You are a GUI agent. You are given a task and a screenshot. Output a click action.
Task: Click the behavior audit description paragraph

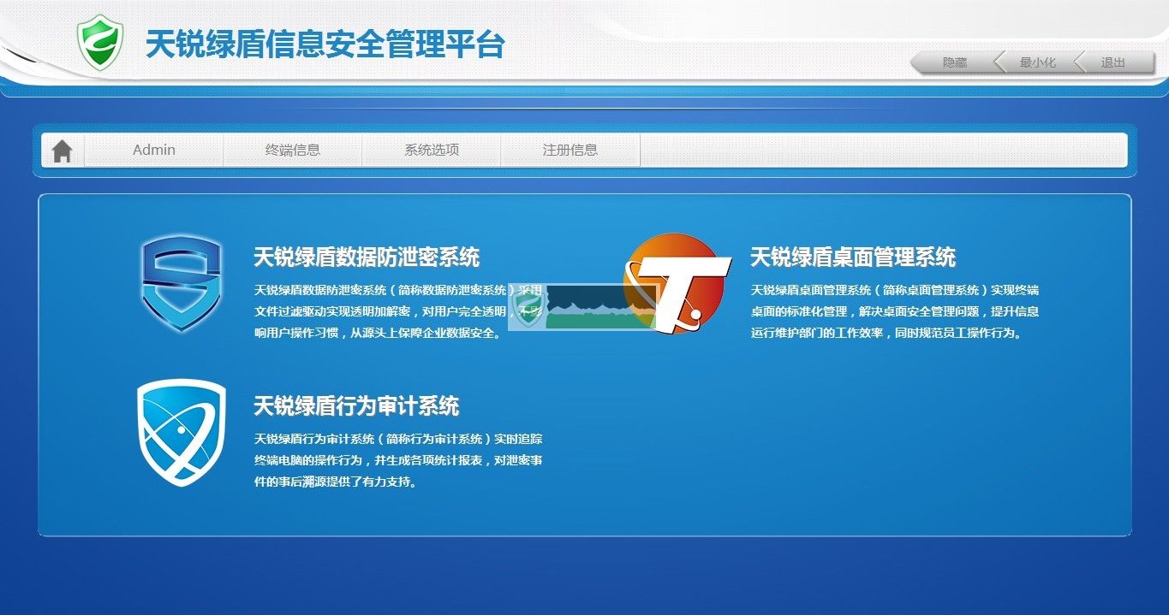(398, 460)
